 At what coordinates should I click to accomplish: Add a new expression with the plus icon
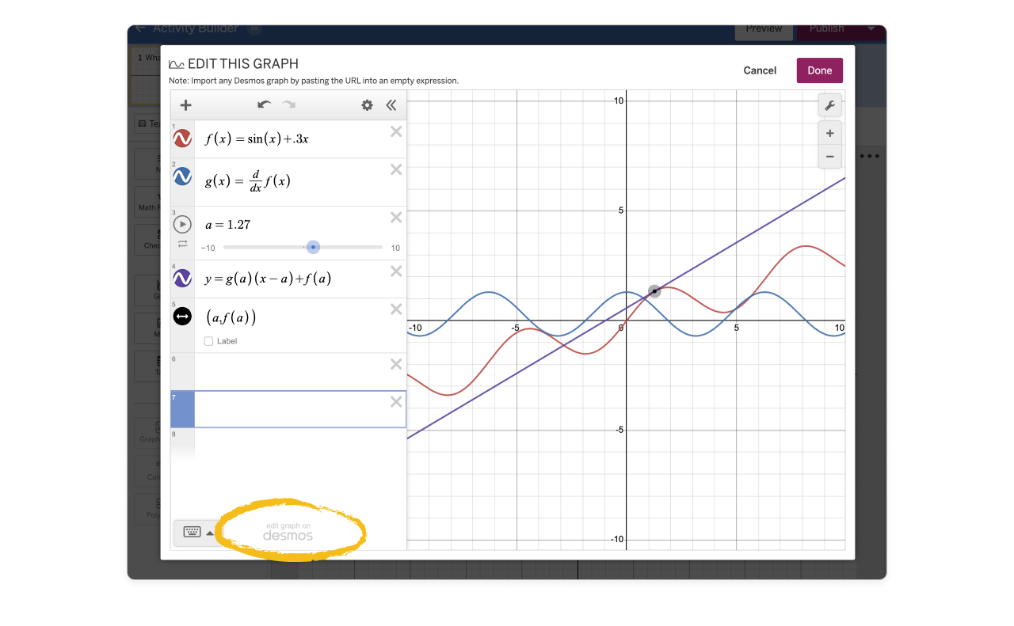(x=185, y=104)
